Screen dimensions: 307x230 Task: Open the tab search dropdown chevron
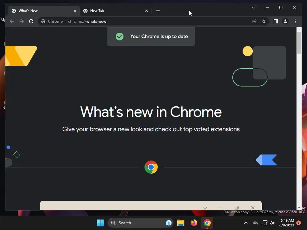(x=253, y=7)
